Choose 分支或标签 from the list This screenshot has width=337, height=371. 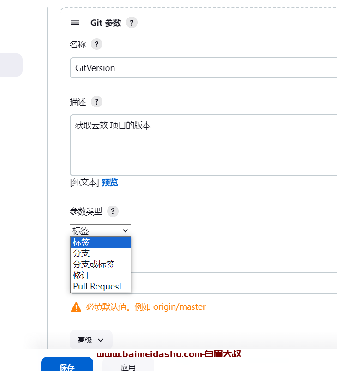(x=101, y=264)
